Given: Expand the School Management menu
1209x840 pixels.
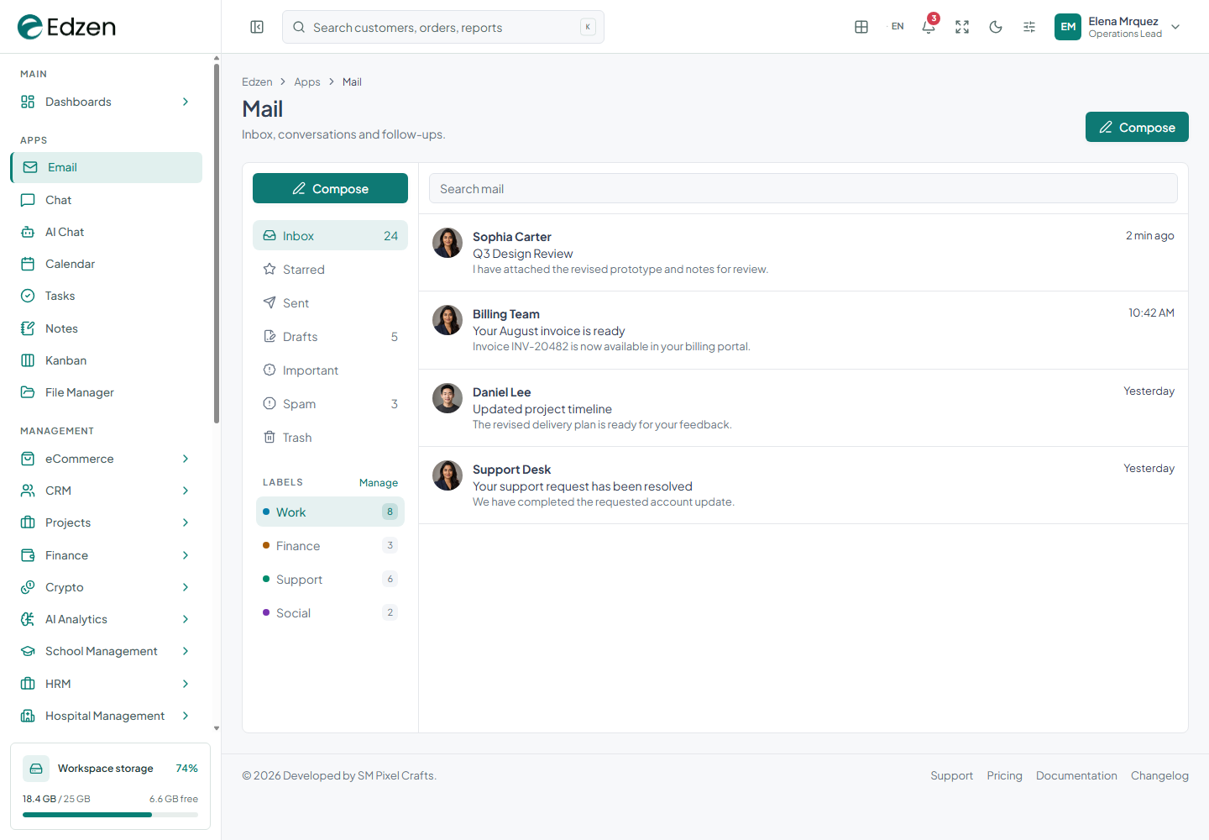Looking at the screenshot, I should [x=106, y=651].
